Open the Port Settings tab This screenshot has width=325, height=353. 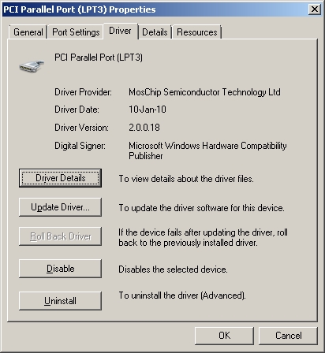tap(76, 32)
